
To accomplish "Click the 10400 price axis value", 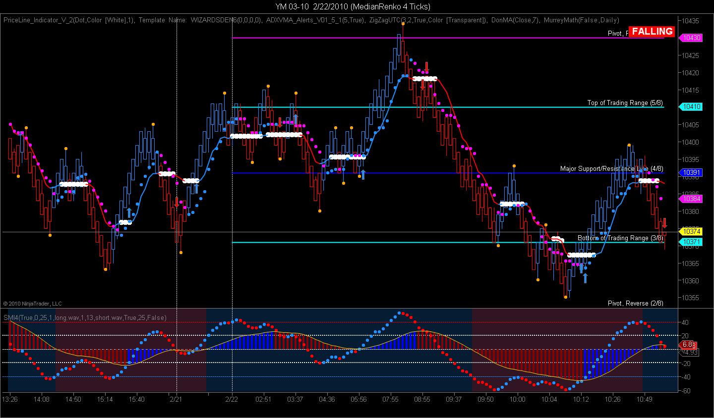I will [x=690, y=142].
